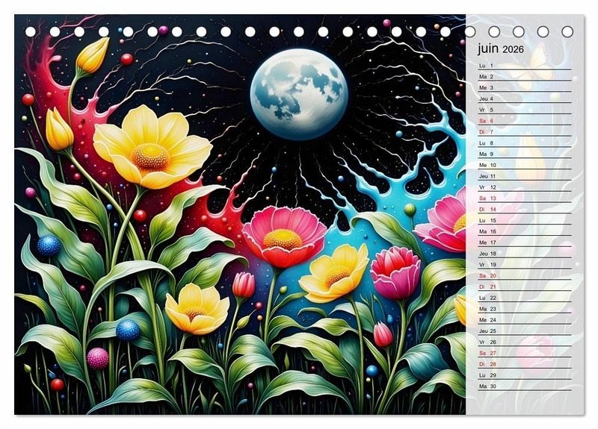
Task: Select the 'Ma 2' calendar row
Action: click(x=525, y=77)
